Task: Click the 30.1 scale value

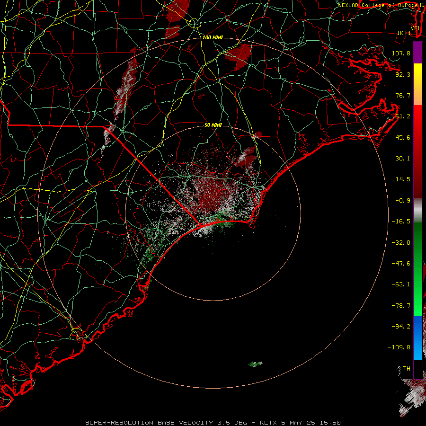Action: click(x=403, y=159)
